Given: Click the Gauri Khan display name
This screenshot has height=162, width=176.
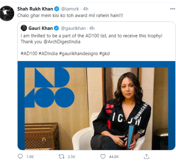Looking at the screenshot, I should click(40, 28).
